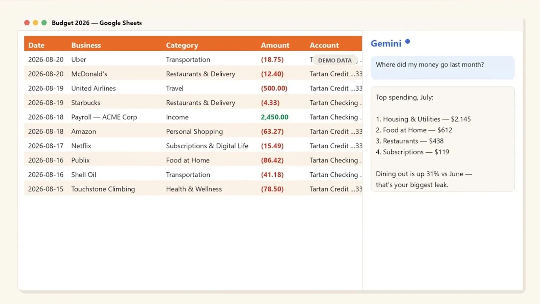Click the Housing & Utilities — $2,145 line
This screenshot has width=540, height=304.
click(423, 119)
